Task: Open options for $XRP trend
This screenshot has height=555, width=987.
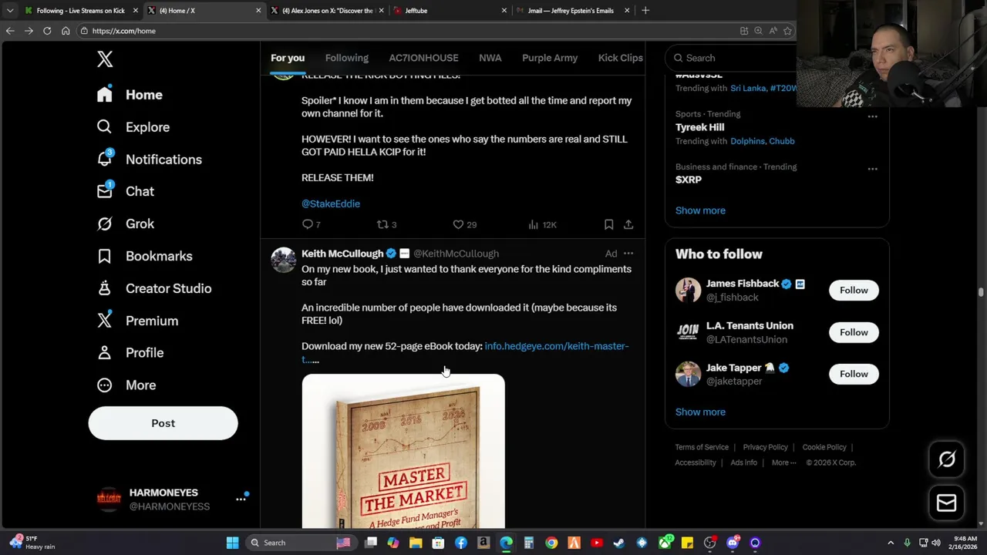Action: (x=872, y=169)
